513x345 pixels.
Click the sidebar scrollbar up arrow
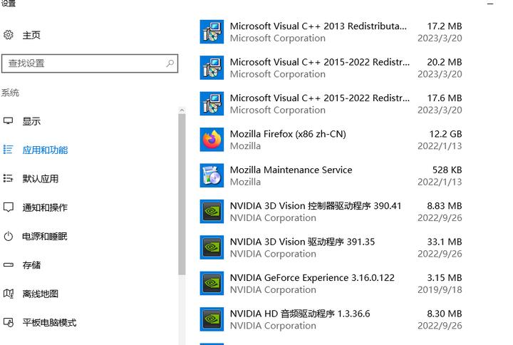pos(182,110)
